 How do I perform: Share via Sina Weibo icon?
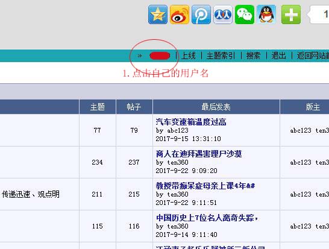click(x=180, y=14)
